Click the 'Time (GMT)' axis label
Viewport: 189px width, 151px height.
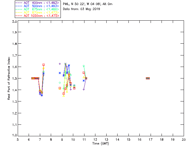pos(100,144)
